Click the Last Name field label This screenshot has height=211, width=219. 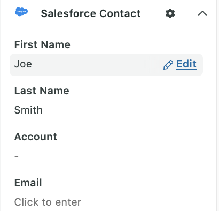tap(42, 91)
